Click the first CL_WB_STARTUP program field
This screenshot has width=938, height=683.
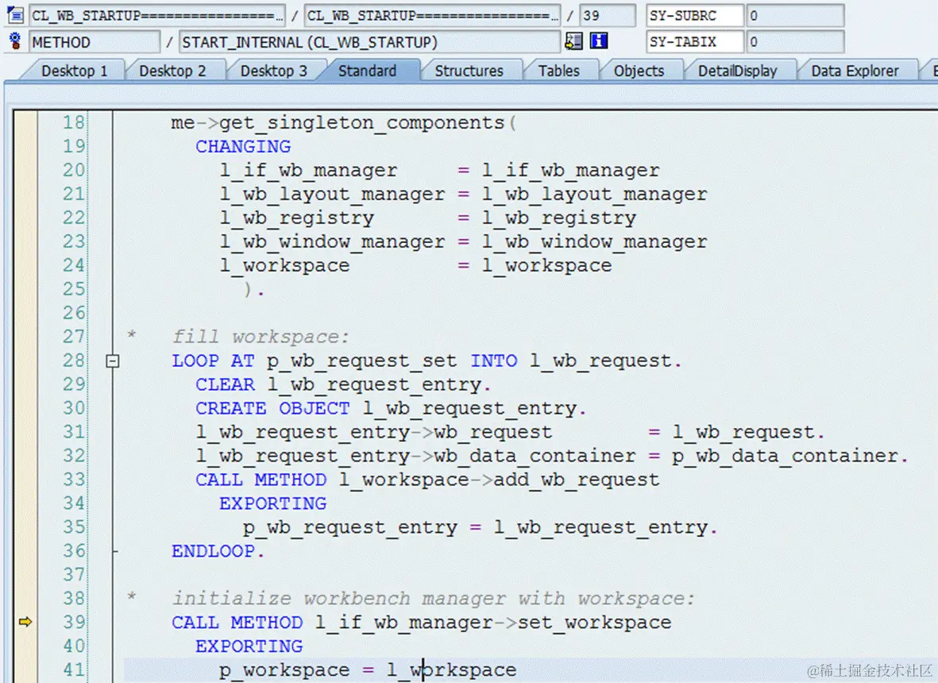(x=157, y=16)
